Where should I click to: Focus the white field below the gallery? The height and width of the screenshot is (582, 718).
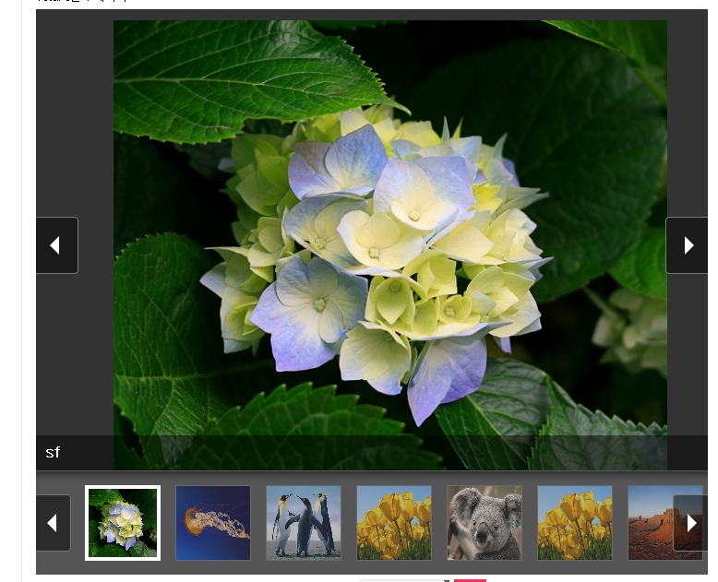click(403, 580)
